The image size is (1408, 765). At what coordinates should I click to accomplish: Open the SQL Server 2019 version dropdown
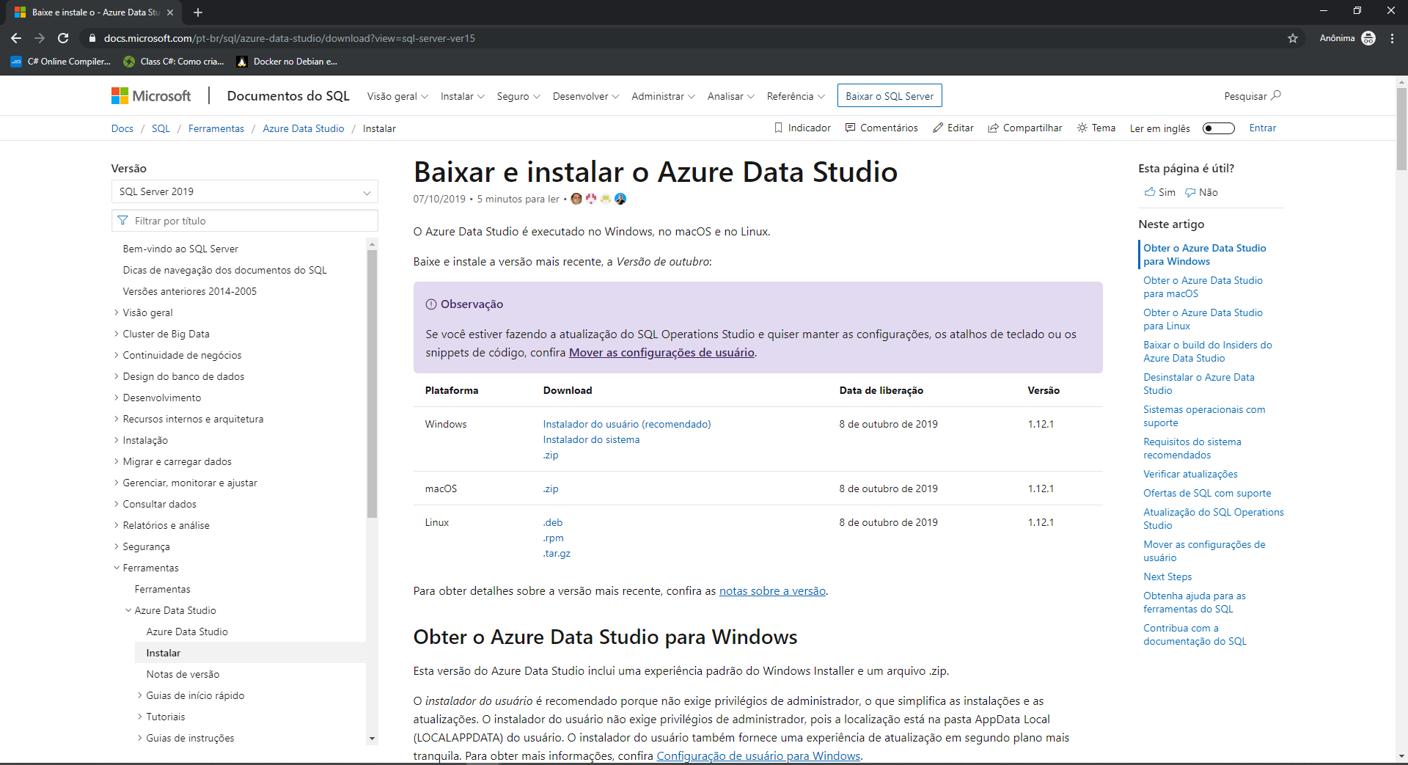[x=244, y=191]
